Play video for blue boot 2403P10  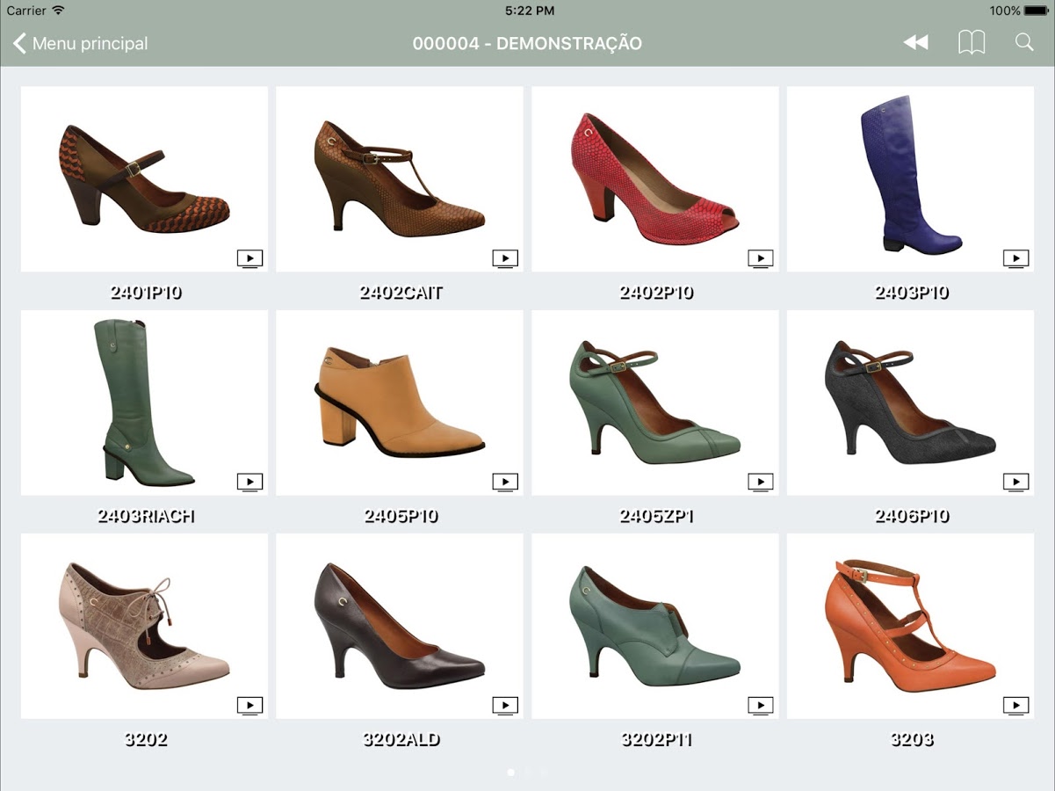point(1015,258)
